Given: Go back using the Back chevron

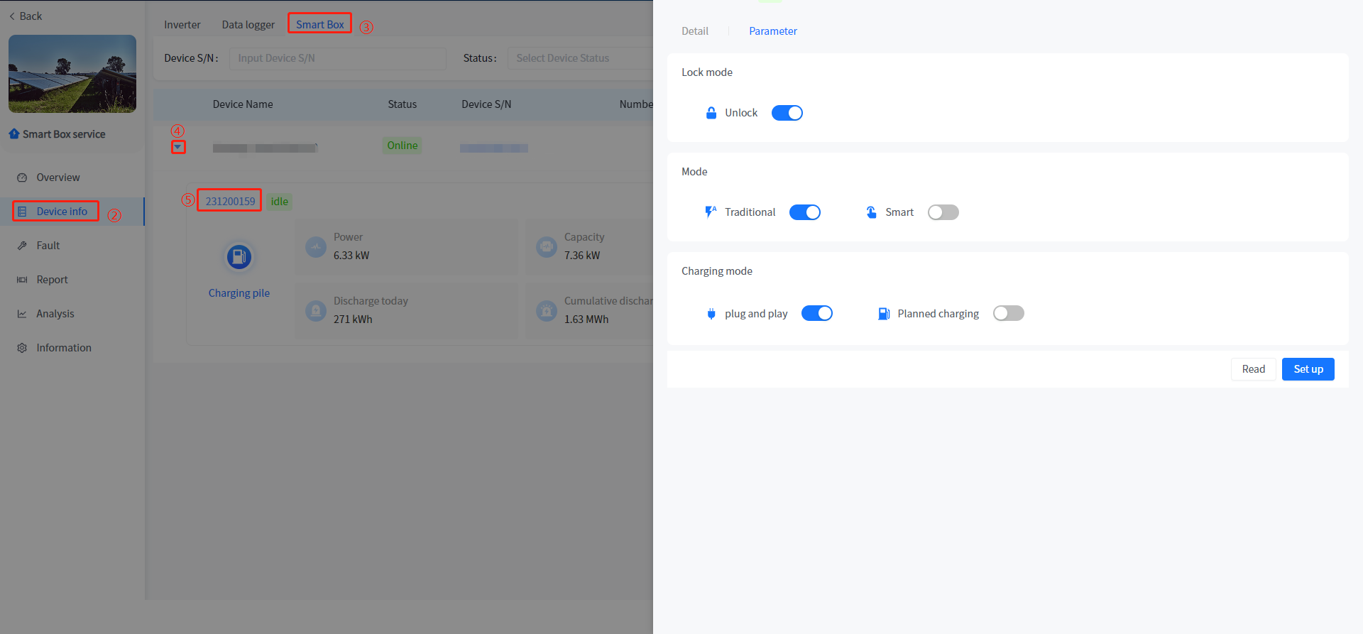Looking at the screenshot, I should 12,16.
